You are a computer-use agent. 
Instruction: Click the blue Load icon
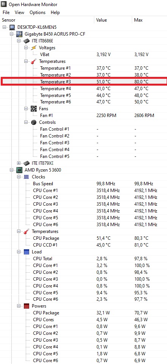[x=27, y=252]
